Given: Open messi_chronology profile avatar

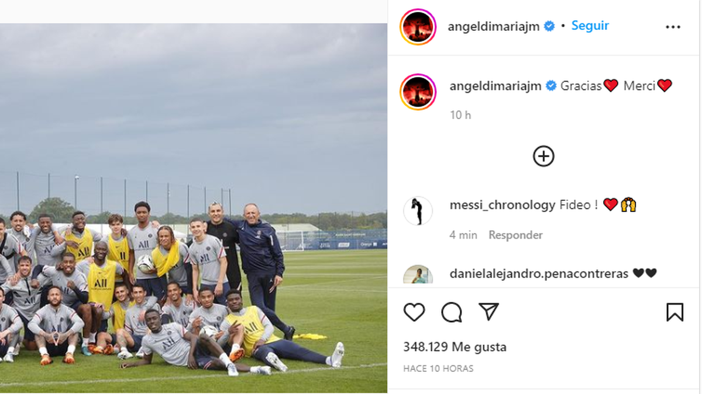Looking at the screenshot, I should point(418,211).
